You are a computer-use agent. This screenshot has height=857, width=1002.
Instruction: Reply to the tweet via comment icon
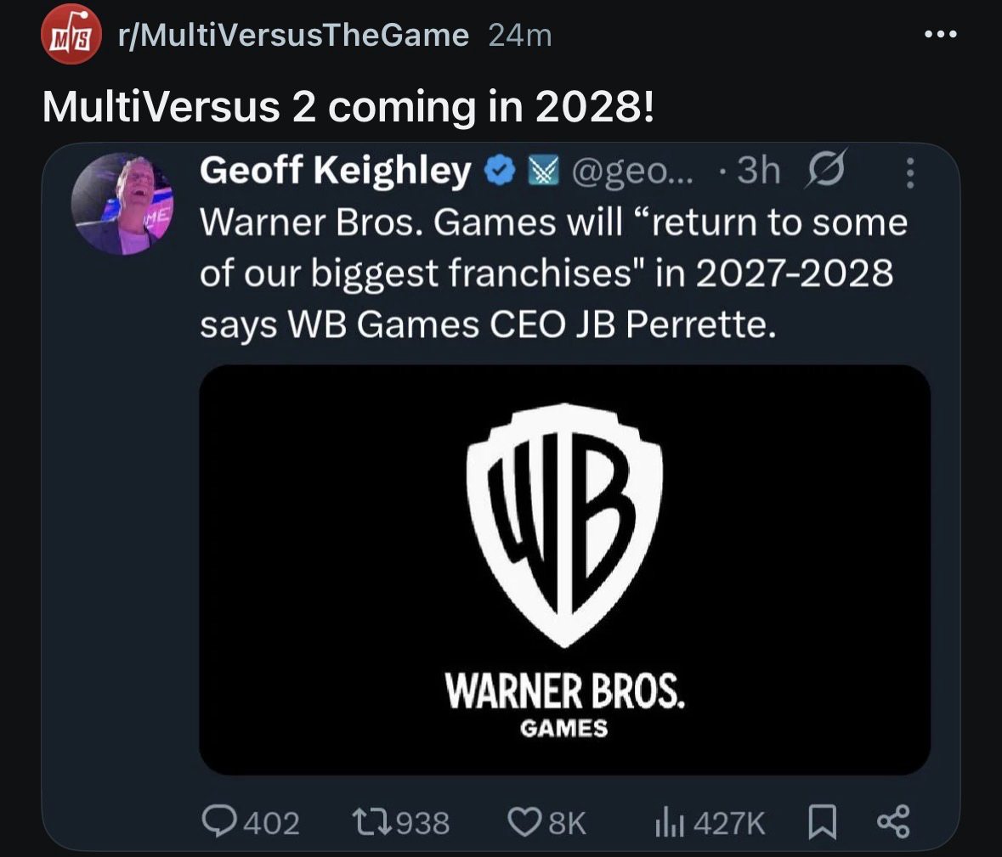218,821
